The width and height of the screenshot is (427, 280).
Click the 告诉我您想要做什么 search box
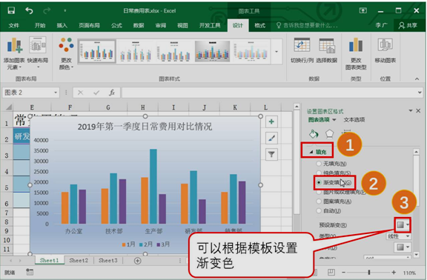coord(307,25)
